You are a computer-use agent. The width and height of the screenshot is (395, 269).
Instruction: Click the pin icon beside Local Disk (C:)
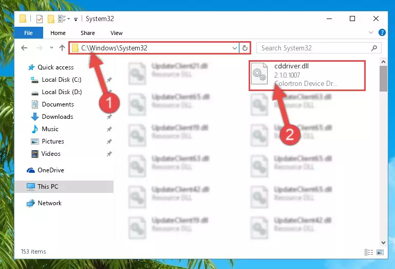point(109,80)
